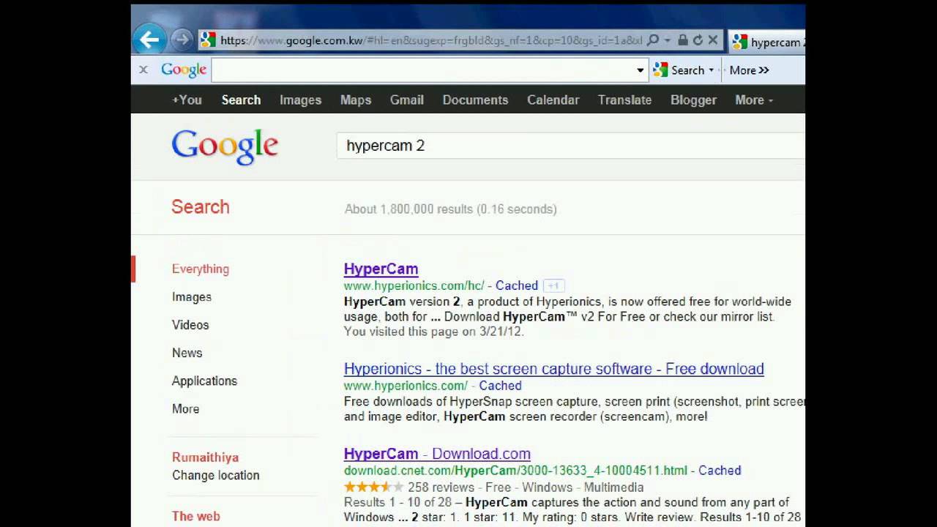Viewport: 937px width, 527px height.
Task: Select Search in the Google black bar
Action: point(241,100)
